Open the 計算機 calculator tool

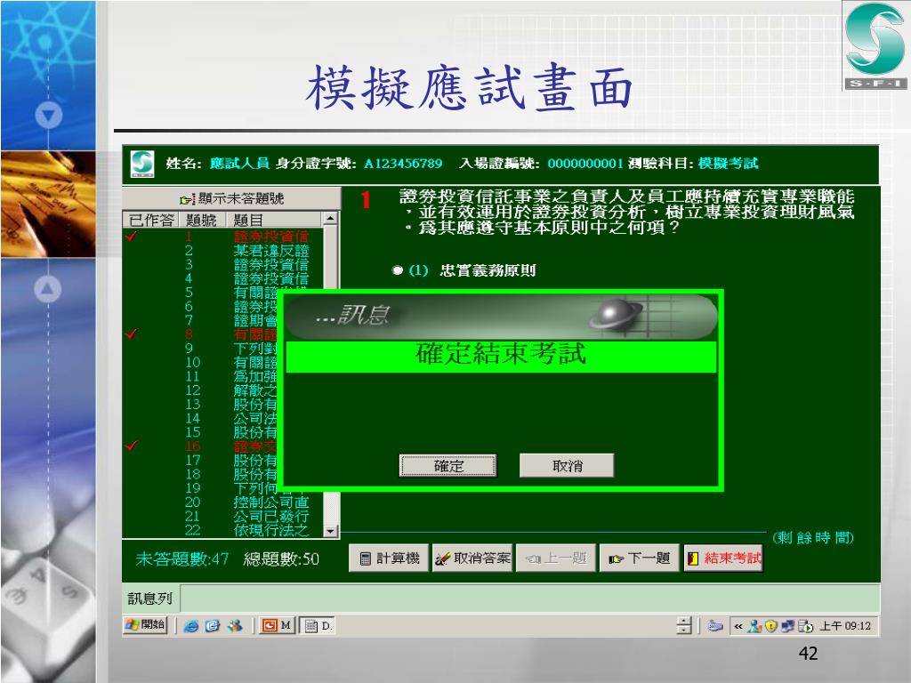(389, 558)
